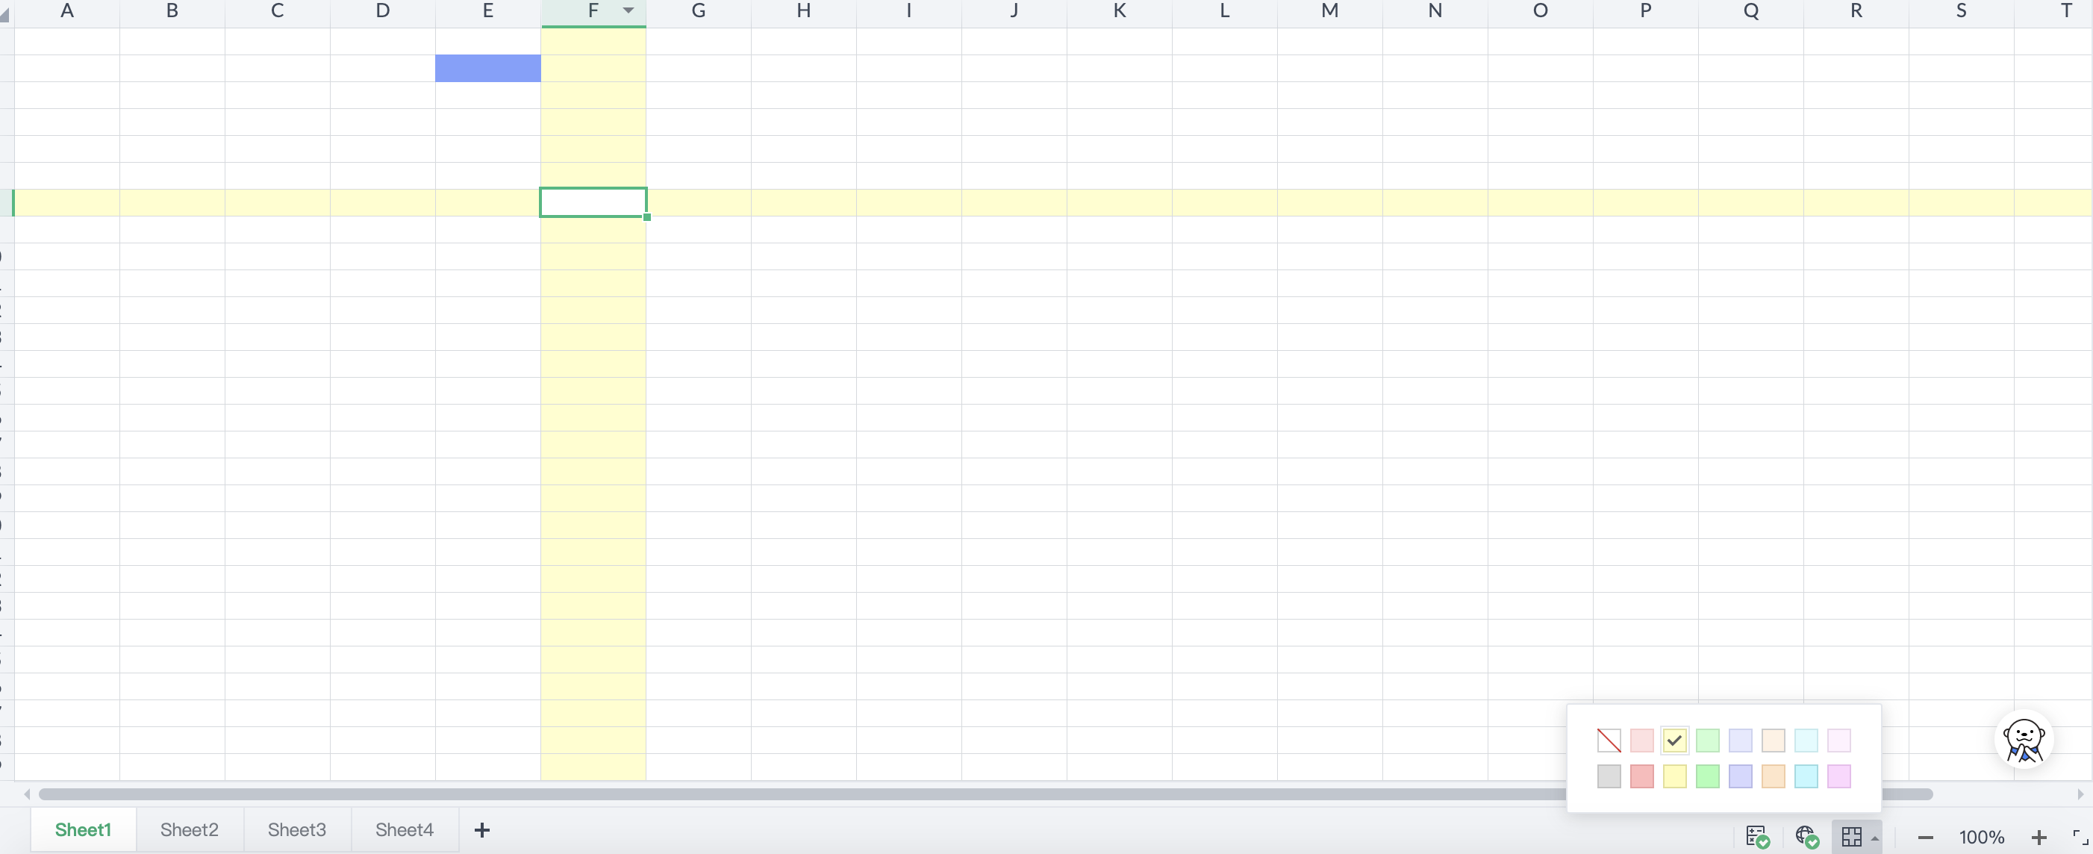Switch to the Sheet2 tab
Image resolution: width=2093 pixels, height=854 pixels.
189,829
